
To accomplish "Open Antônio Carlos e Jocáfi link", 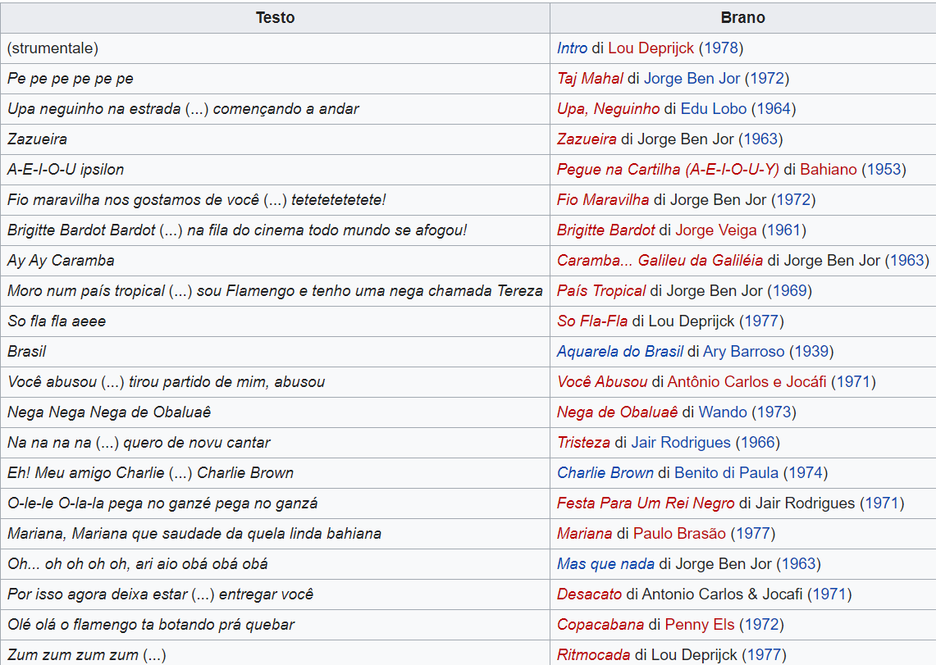I will click(747, 382).
